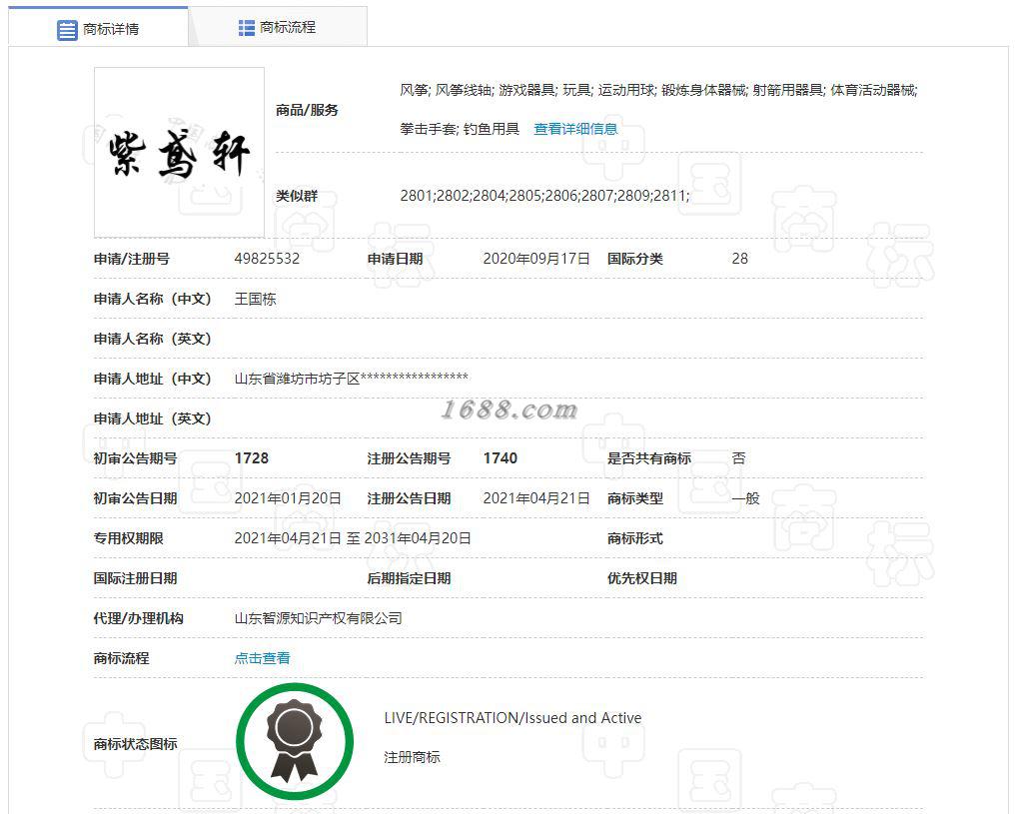The image size is (1018, 814).
Task: Select exclusive right period ending 2031年04月20日
Action: click(418, 538)
